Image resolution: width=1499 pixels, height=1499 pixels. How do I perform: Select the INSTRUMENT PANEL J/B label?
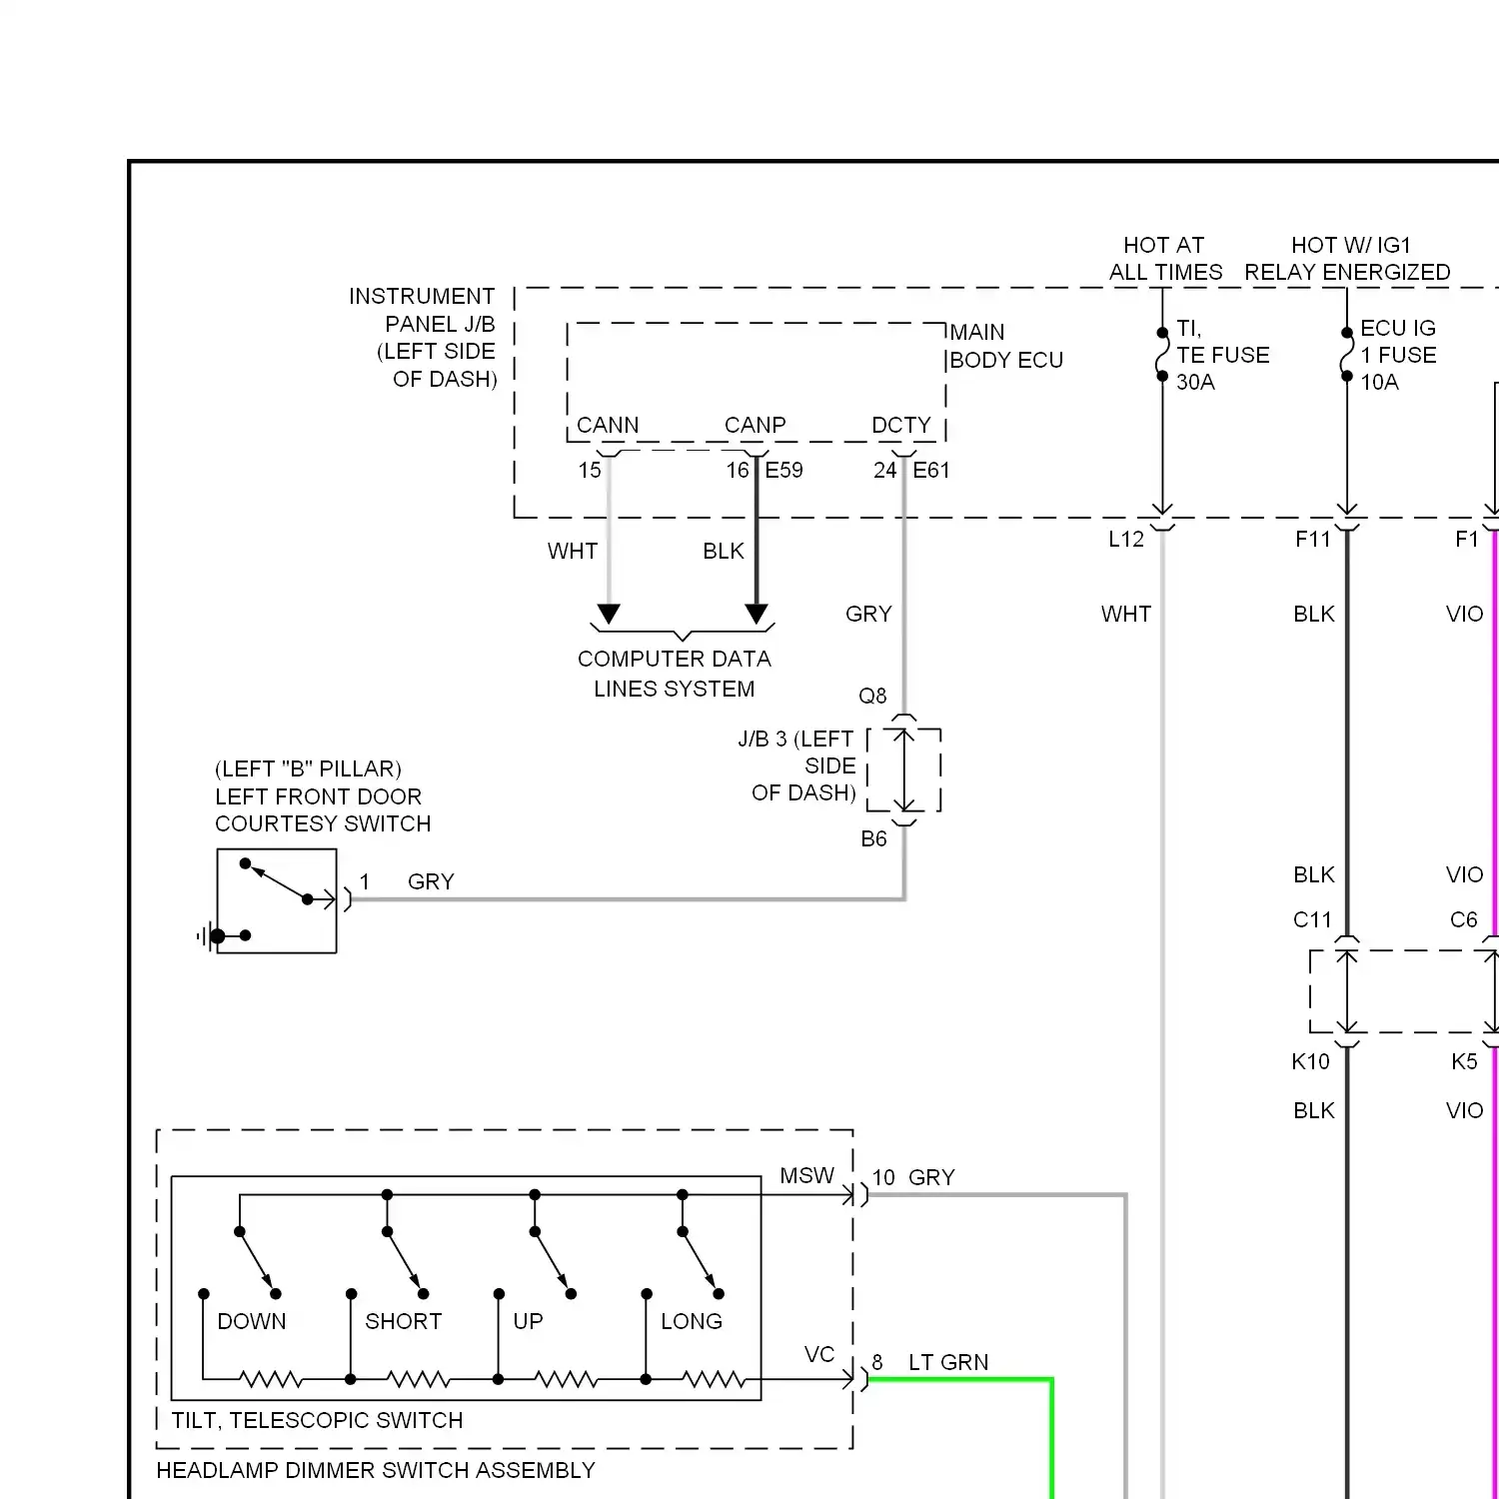tap(422, 338)
